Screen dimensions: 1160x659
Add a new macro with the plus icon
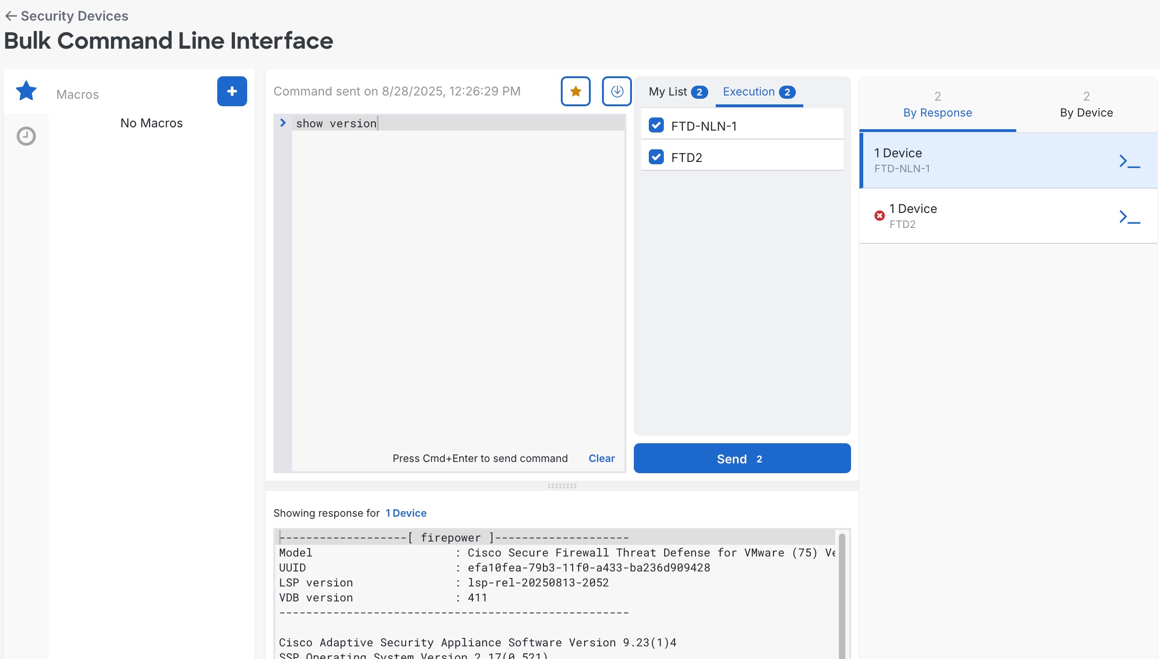tap(232, 91)
